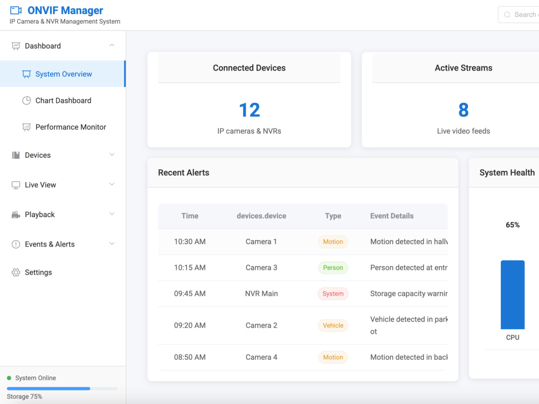Collapse the Dashboard menu chevron
The width and height of the screenshot is (539, 404).
(112, 45)
